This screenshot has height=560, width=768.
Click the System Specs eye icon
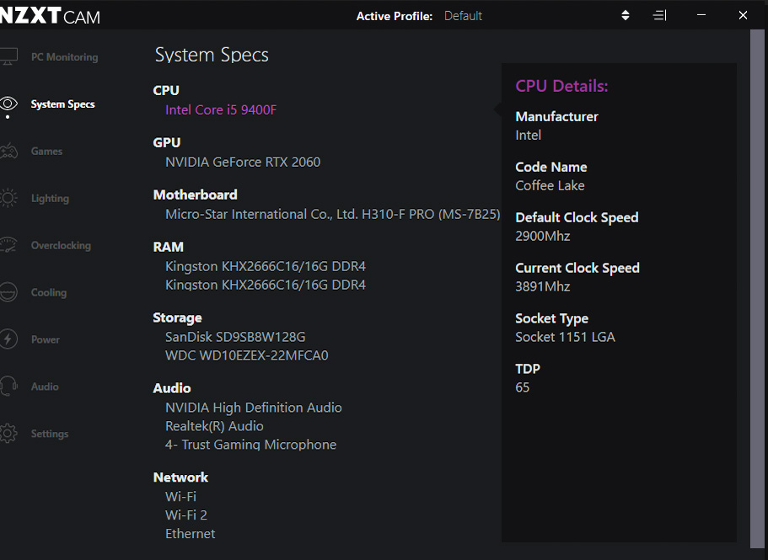point(8,104)
